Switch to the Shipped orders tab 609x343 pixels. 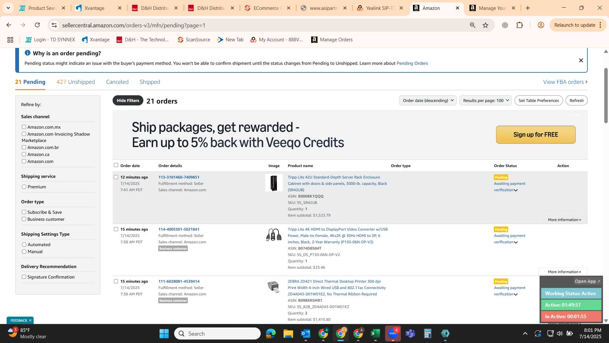point(150,82)
